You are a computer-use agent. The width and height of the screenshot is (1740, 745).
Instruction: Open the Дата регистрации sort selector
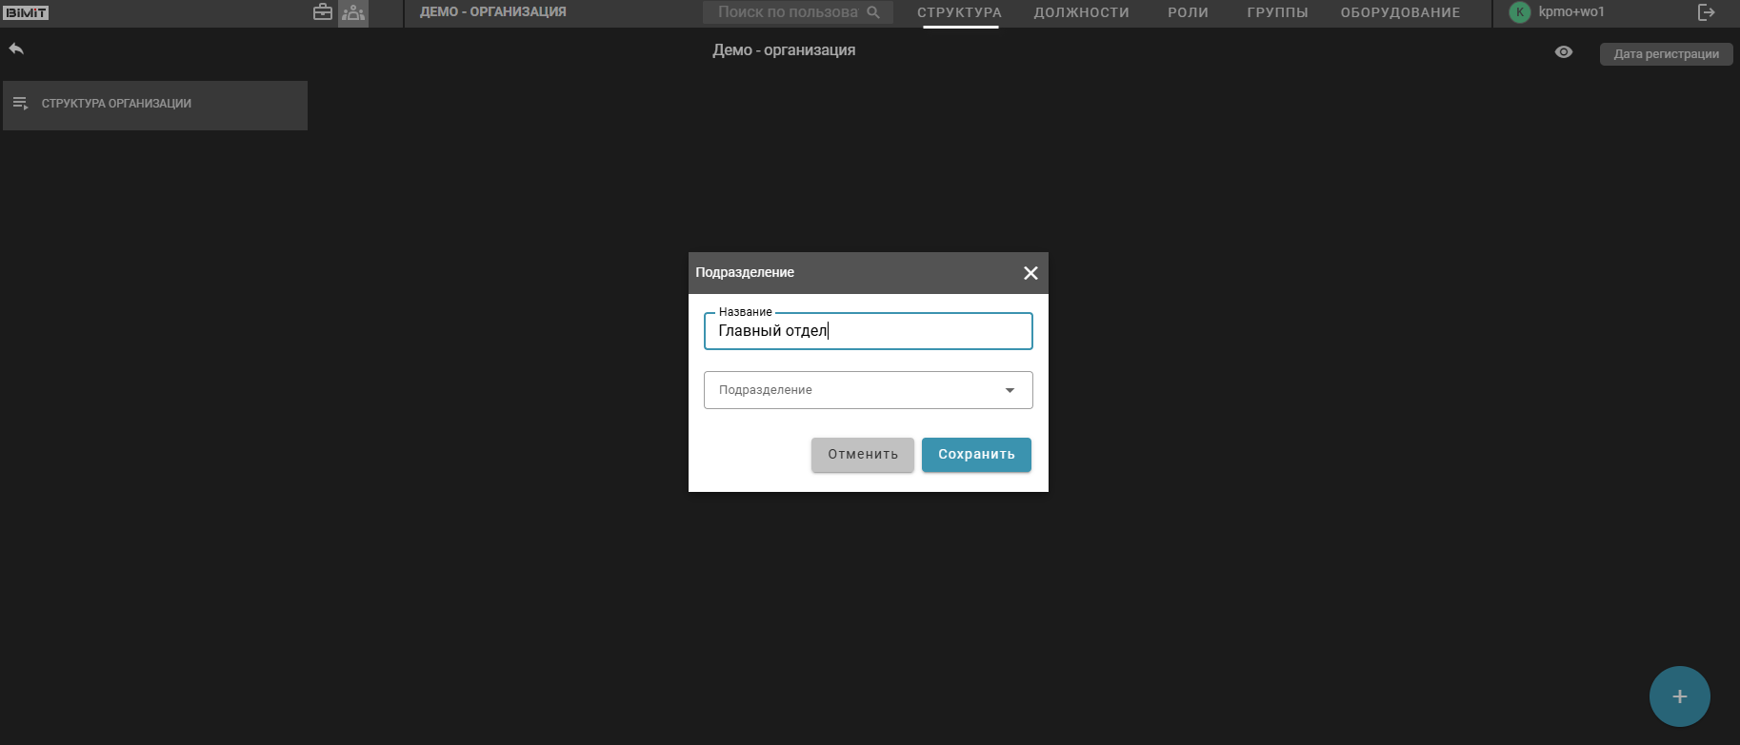pyautogui.click(x=1666, y=54)
